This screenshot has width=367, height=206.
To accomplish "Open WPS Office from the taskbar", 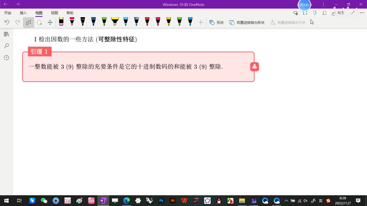I will (184, 201).
